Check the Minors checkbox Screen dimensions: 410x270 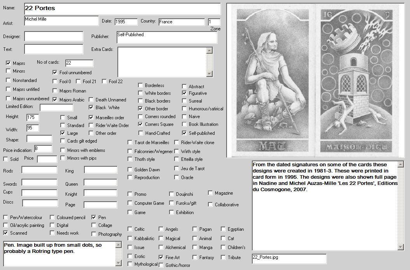tap(8, 71)
